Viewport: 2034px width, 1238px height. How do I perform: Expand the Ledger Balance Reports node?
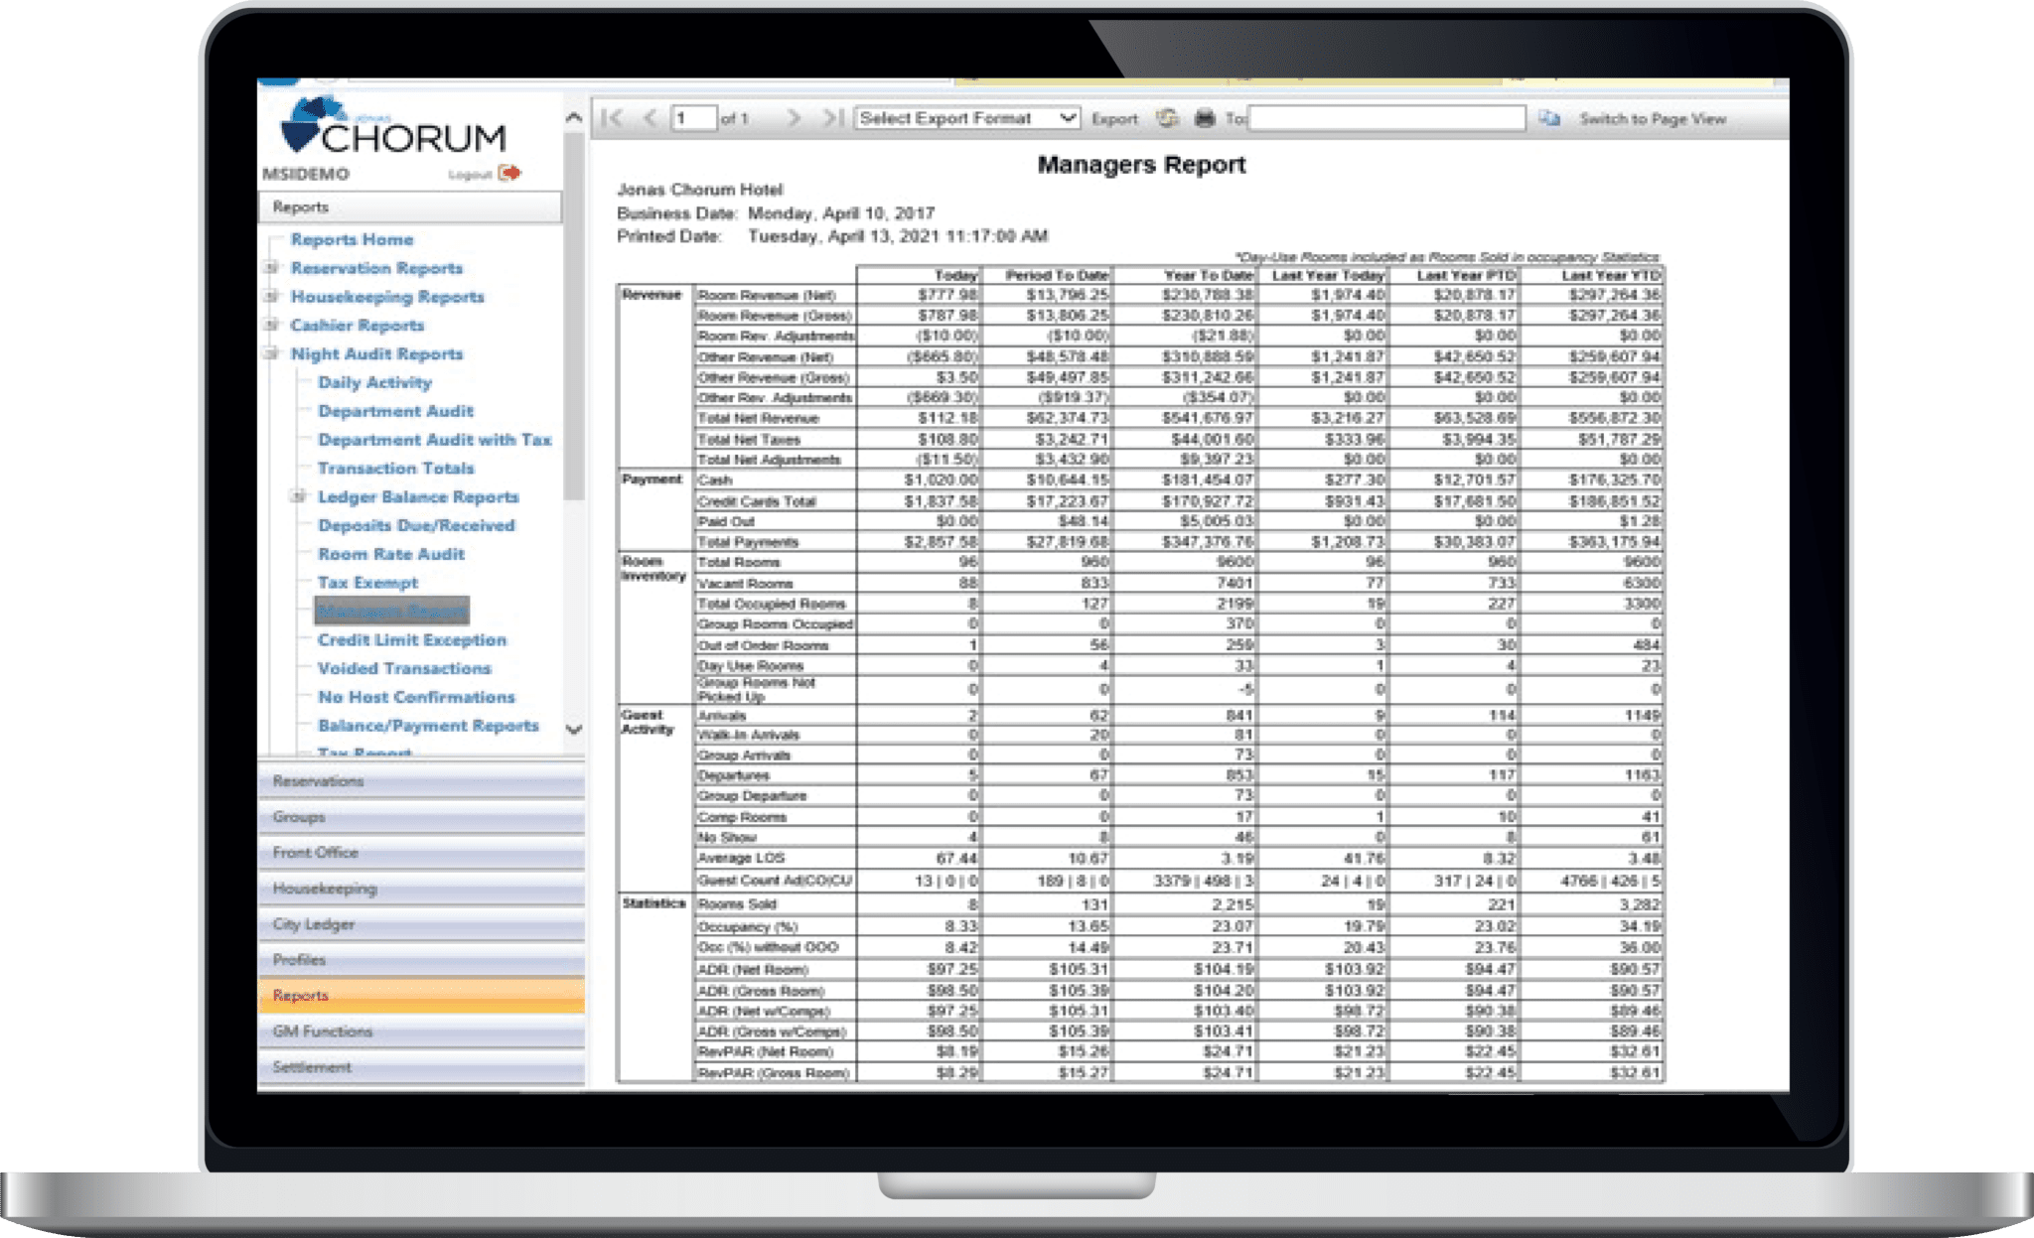(297, 496)
